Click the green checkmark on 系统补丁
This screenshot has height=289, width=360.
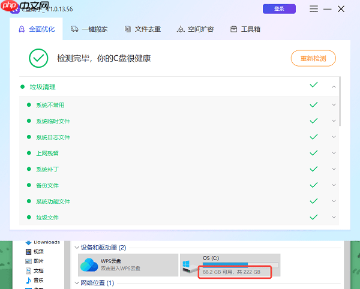coord(314,169)
